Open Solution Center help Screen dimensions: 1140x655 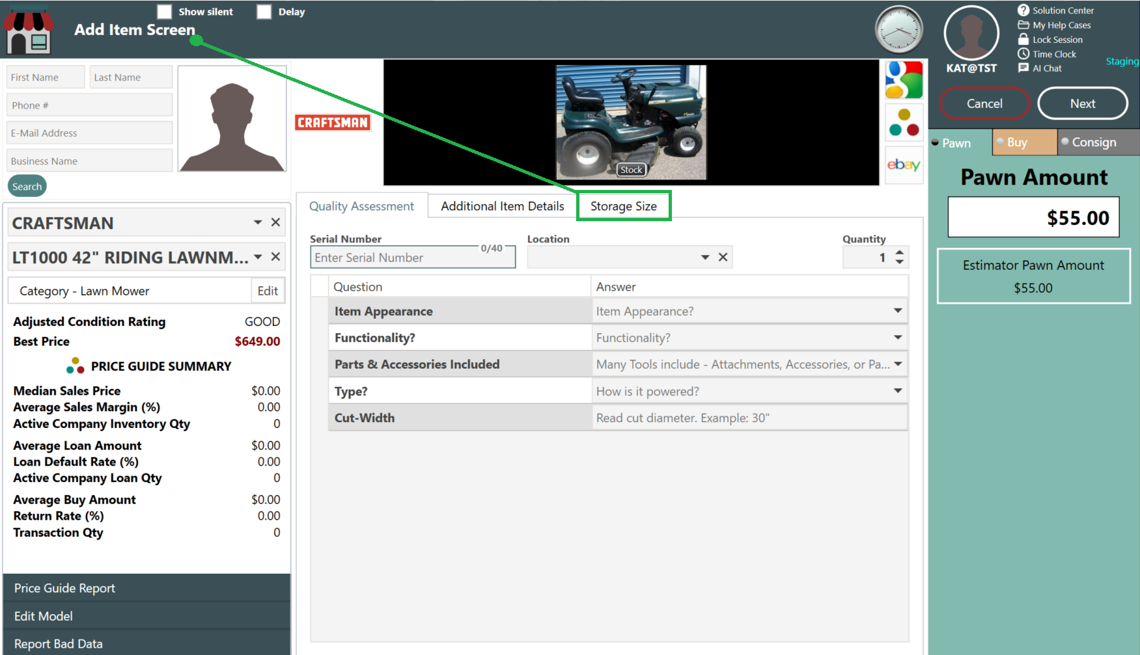coord(1056,10)
